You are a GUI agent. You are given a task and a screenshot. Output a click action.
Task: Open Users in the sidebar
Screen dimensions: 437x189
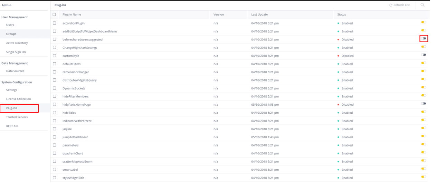pyautogui.click(x=10, y=25)
